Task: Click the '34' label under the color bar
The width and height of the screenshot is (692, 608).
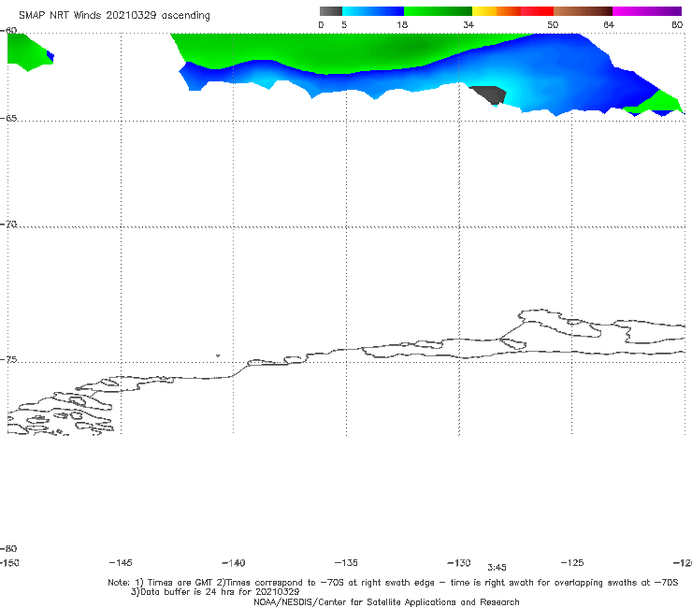Action: tap(469, 25)
